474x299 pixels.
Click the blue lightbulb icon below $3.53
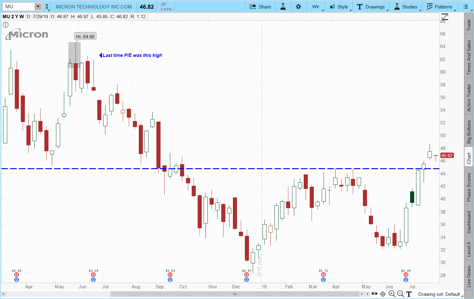coord(170,280)
